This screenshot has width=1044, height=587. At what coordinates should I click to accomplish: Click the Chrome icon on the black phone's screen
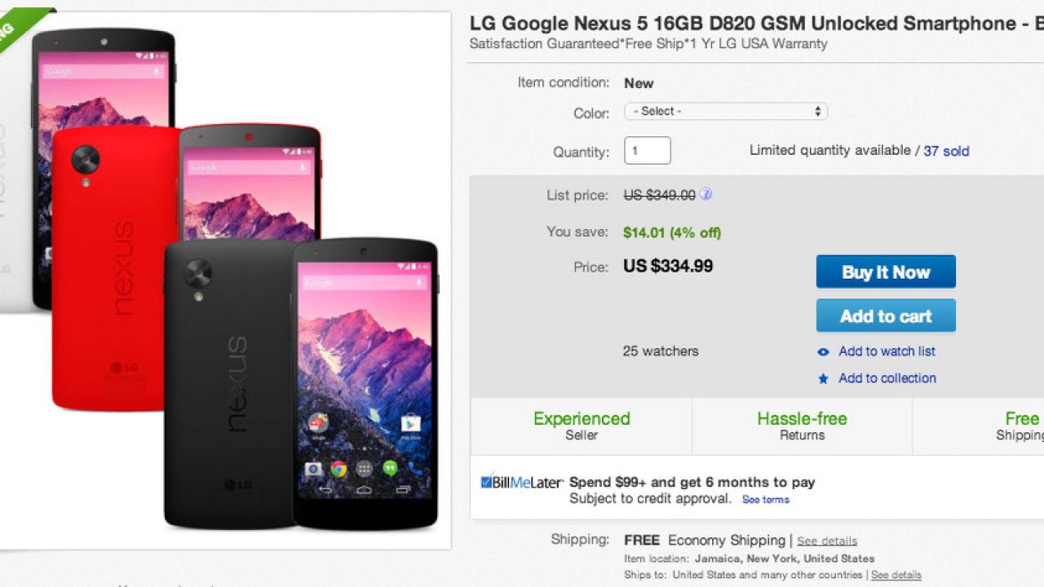point(338,469)
